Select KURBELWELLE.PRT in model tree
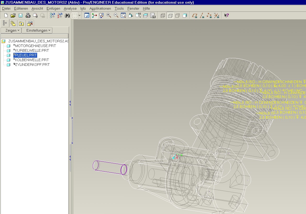This screenshot has width=306, height=214. [32, 50]
